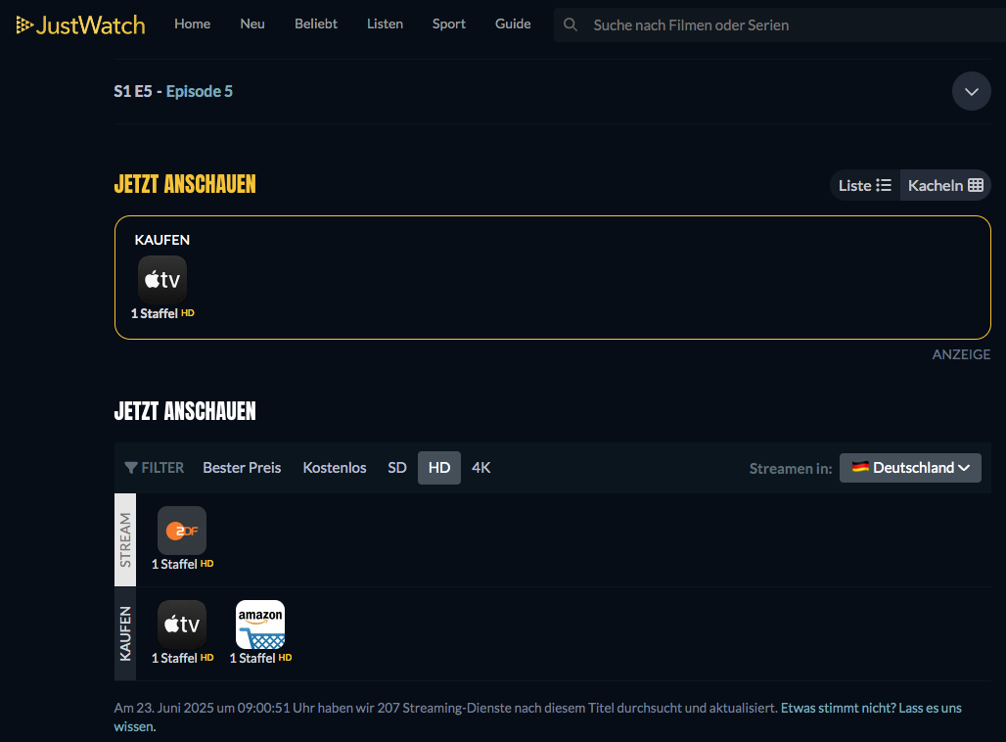Toggle the SD quality filter
The width and height of the screenshot is (1006, 742).
tap(396, 468)
